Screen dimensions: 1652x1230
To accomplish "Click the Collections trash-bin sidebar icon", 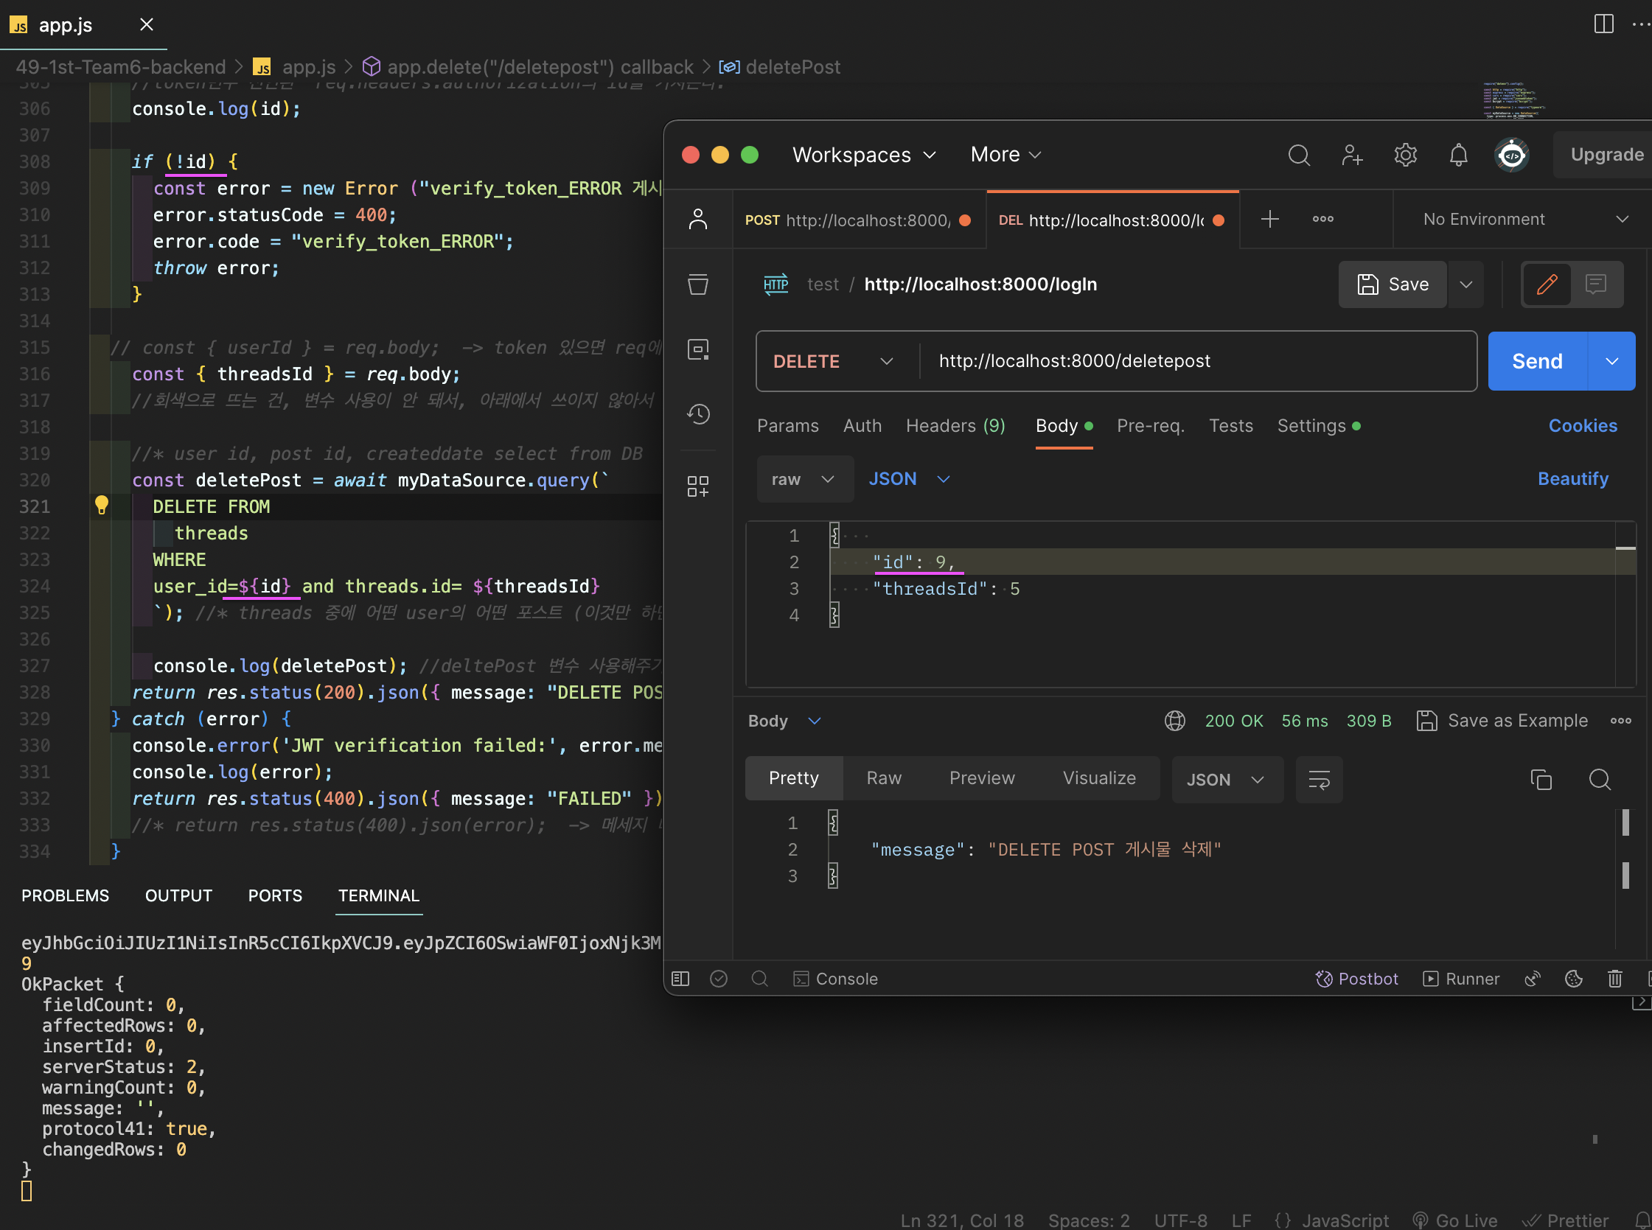I will pos(698,284).
